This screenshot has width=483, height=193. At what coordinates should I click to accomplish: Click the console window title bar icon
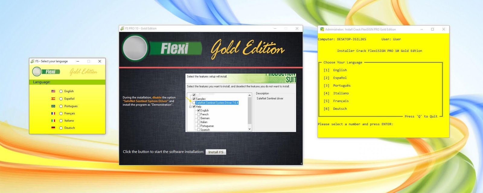point(322,29)
